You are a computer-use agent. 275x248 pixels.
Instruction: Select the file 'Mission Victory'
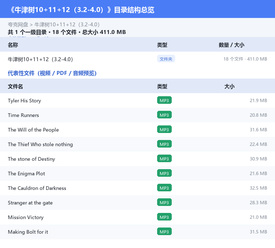pyautogui.click(x=26, y=217)
